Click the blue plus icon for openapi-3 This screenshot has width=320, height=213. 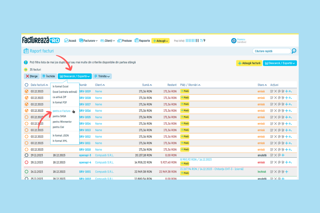[x=283, y=155]
